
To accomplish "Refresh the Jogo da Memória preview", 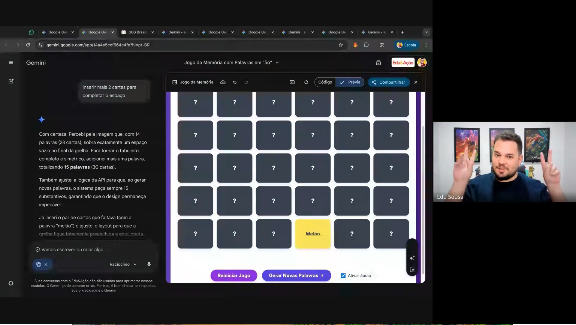I will pyautogui.click(x=306, y=82).
